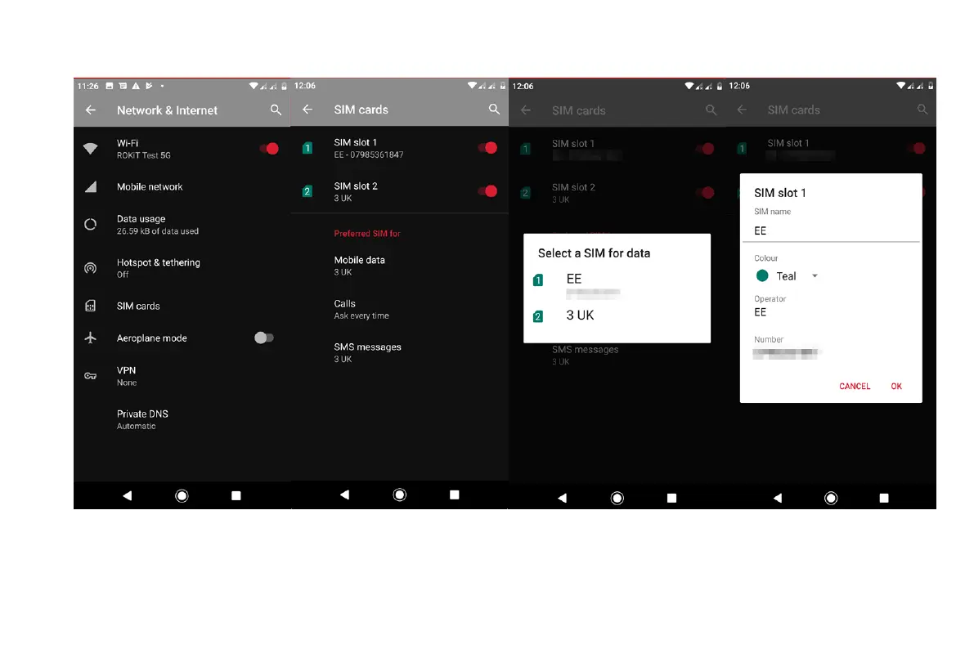The width and height of the screenshot is (974, 649).
Task: Tap home button below Select SIM dialog screen
Action: point(617,498)
